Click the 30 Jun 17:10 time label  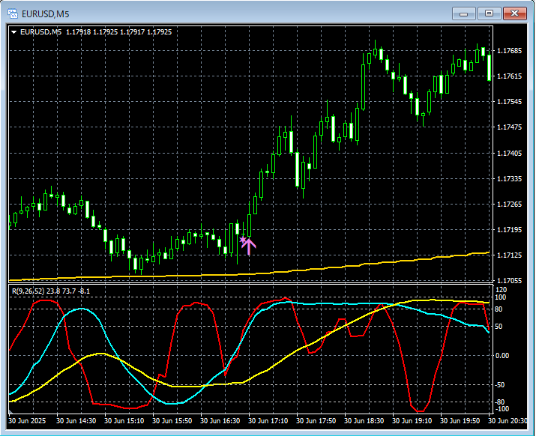tap(268, 420)
